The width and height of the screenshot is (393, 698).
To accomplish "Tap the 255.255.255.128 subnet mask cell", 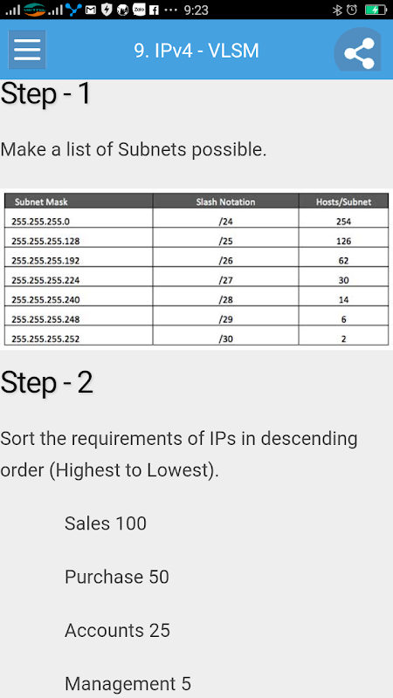I will point(79,242).
